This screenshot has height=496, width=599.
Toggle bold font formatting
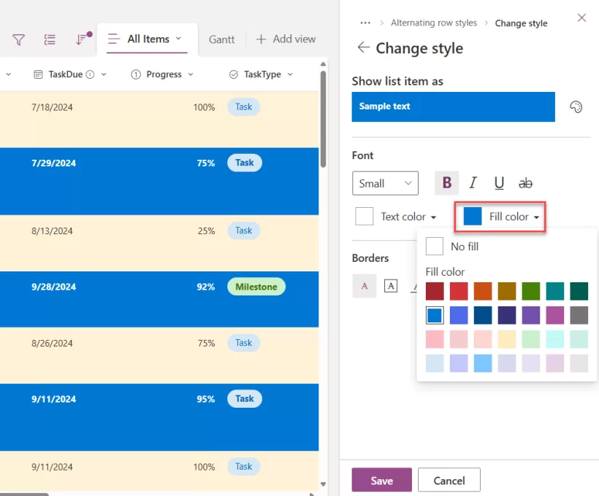pos(447,183)
